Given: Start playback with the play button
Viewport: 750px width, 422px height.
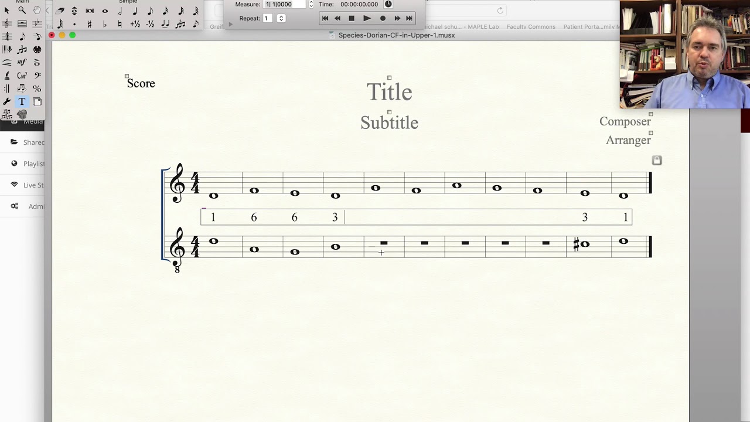Looking at the screenshot, I should pyautogui.click(x=367, y=18).
